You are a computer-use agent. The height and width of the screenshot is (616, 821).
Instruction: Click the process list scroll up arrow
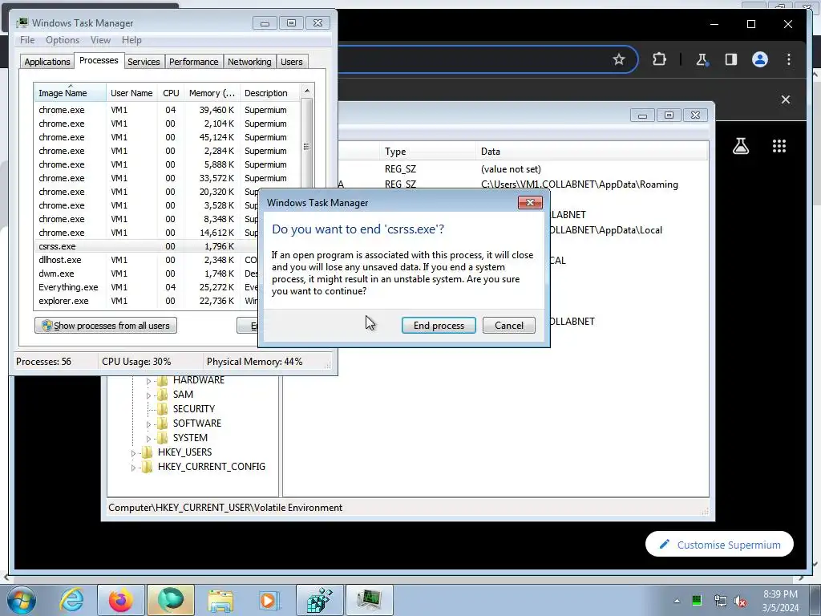(x=307, y=91)
